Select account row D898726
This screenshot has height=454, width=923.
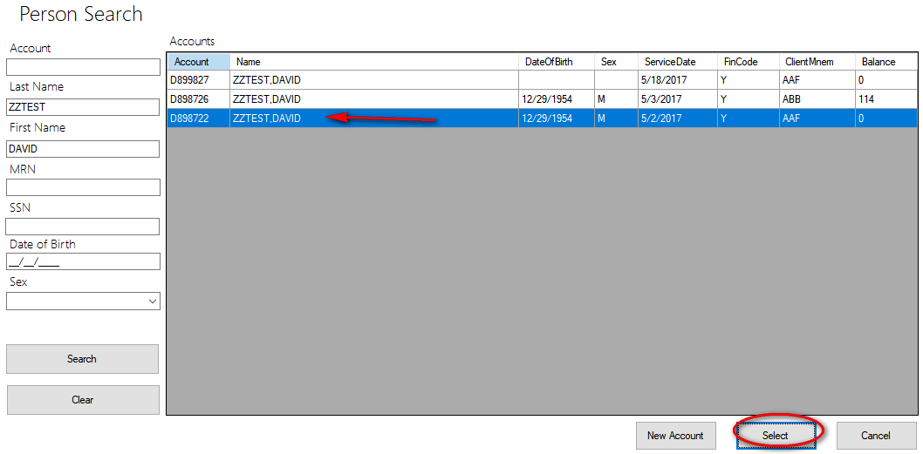coord(198,99)
